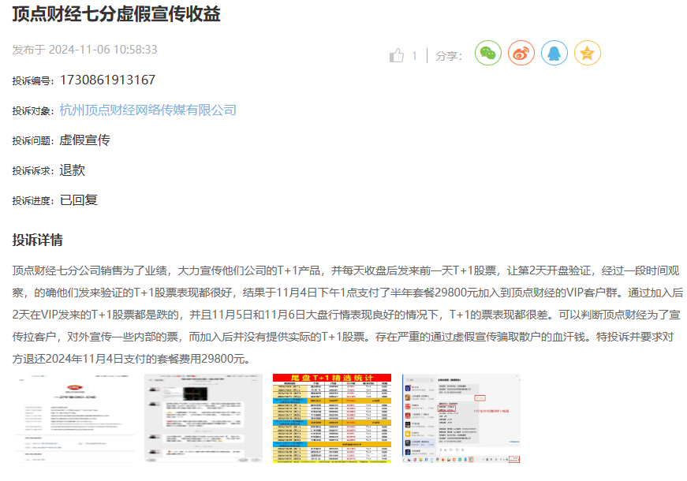The height and width of the screenshot is (481, 687).
Task: Click the 投诉诉求 label
Action: pos(33,171)
